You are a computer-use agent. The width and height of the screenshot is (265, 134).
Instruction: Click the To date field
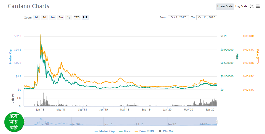click(x=207, y=17)
